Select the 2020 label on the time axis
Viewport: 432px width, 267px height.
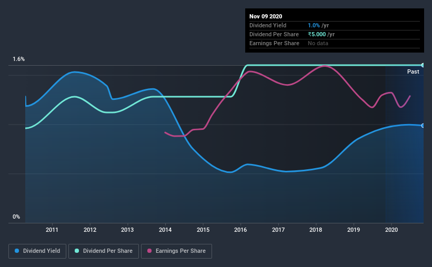click(391, 230)
